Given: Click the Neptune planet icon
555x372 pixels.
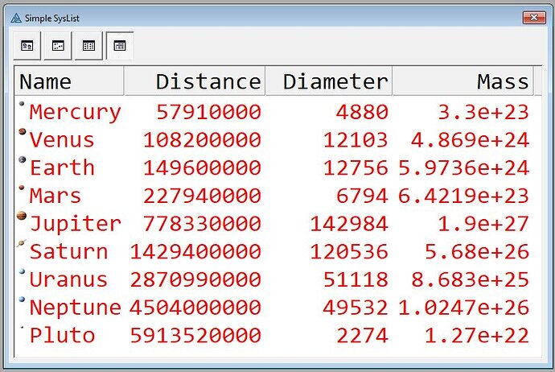Looking at the screenshot, I should point(22,300).
